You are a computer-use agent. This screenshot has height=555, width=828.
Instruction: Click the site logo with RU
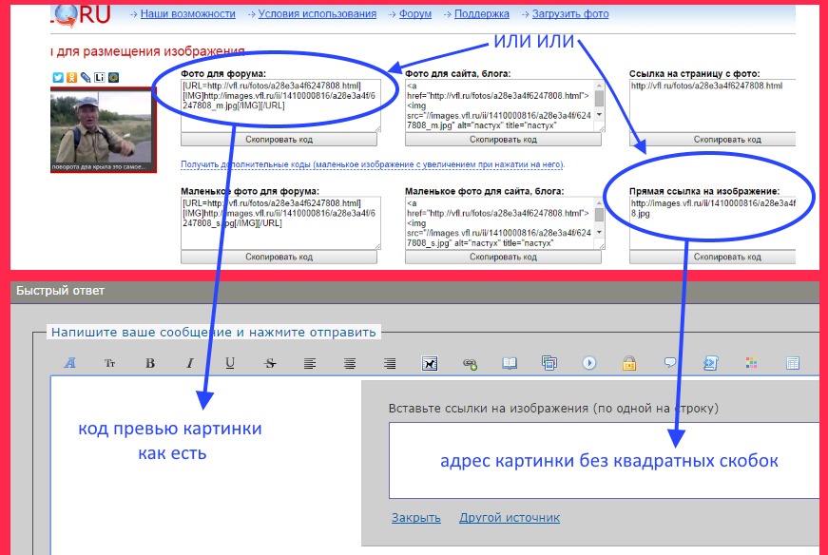click(x=82, y=15)
